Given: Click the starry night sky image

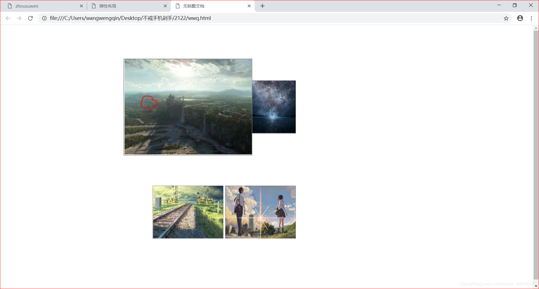Looking at the screenshot, I should [274, 107].
